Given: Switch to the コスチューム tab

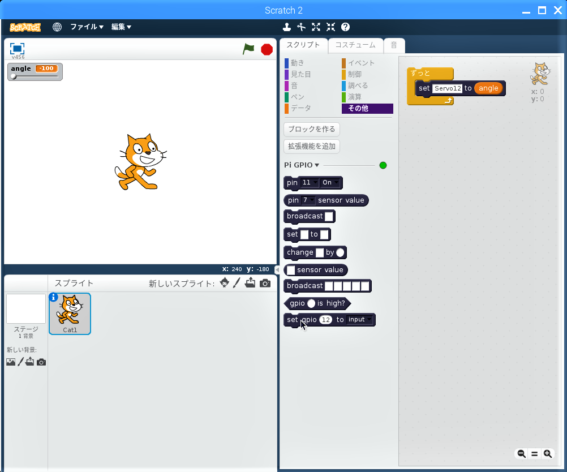Looking at the screenshot, I should [x=355, y=45].
